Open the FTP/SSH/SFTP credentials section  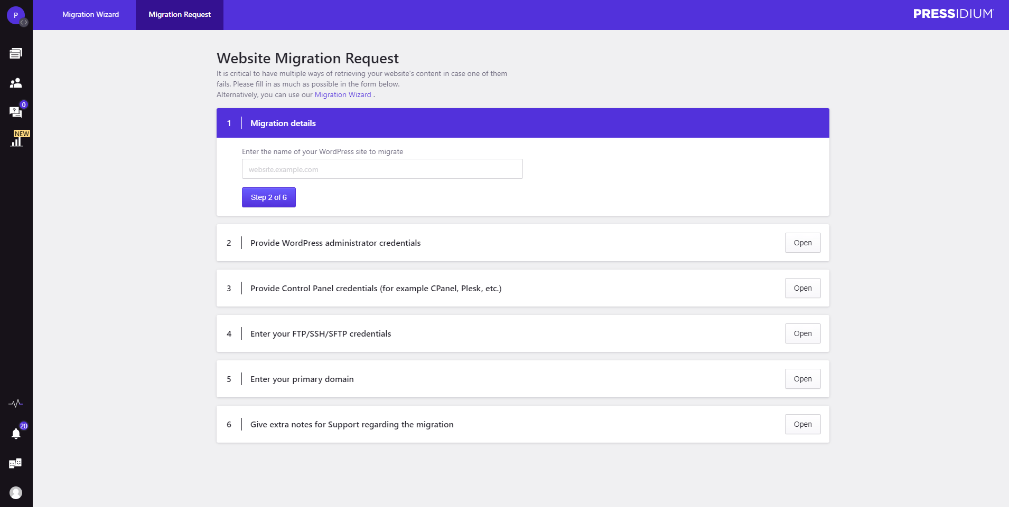click(x=802, y=333)
